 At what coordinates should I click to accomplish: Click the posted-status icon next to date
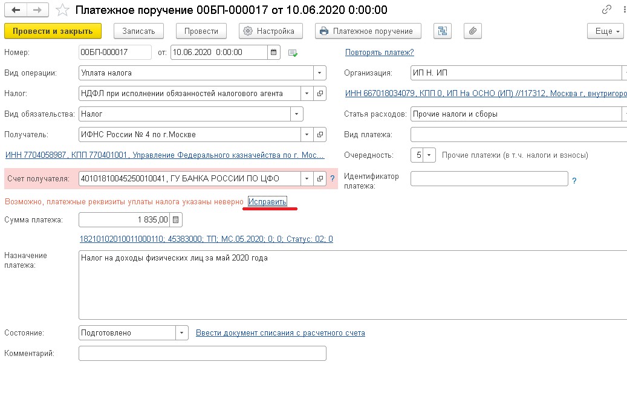pos(293,53)
